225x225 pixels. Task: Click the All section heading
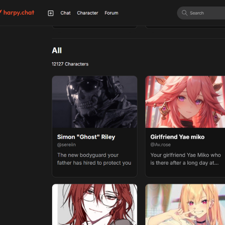coord(57,50)
